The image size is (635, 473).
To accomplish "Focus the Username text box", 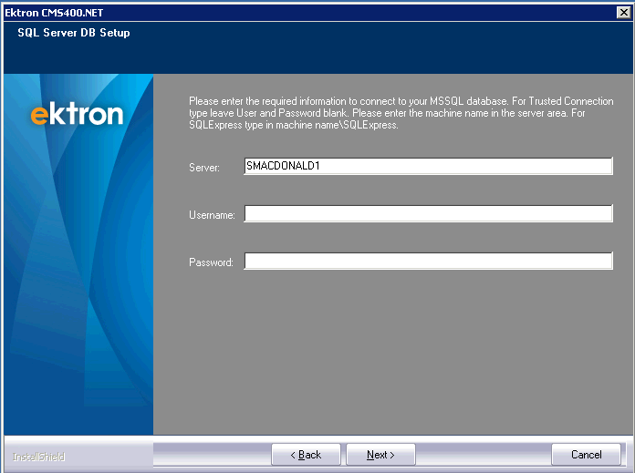I will coord(429,213).
